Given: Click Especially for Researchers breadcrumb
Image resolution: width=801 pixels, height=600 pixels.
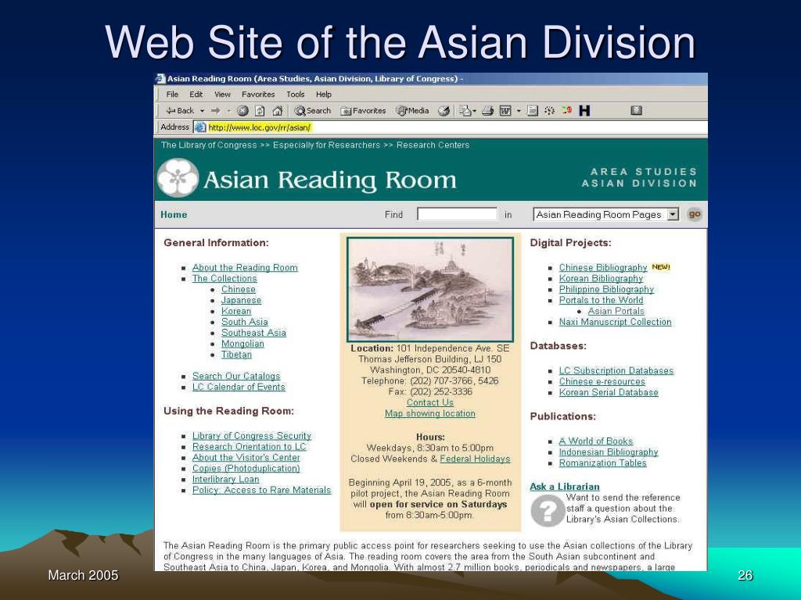Looking at the screenshot, I should point(326,145).
